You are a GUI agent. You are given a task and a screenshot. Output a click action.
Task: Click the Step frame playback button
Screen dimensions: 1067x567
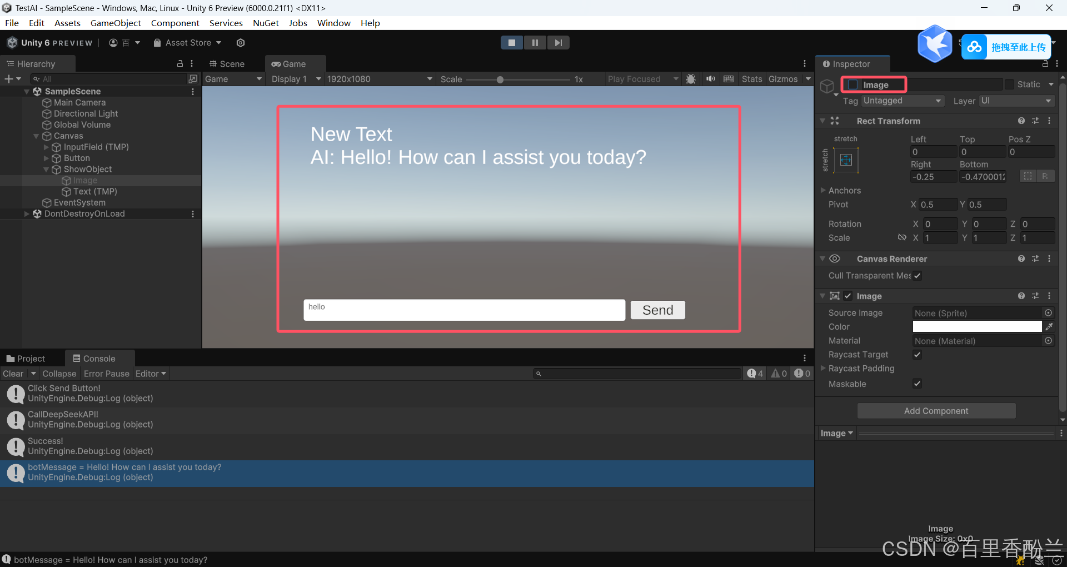click(x=558, y=43)
